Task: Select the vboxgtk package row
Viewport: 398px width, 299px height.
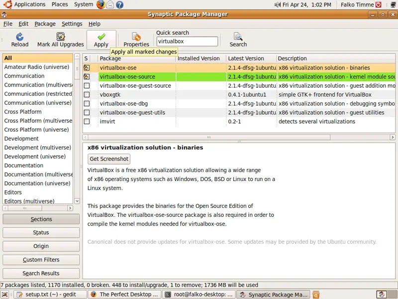Action: 239,95
